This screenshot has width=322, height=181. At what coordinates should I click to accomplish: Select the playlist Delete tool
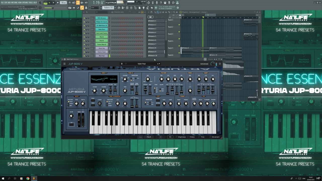pyautogui.click(x=160, y=12)
